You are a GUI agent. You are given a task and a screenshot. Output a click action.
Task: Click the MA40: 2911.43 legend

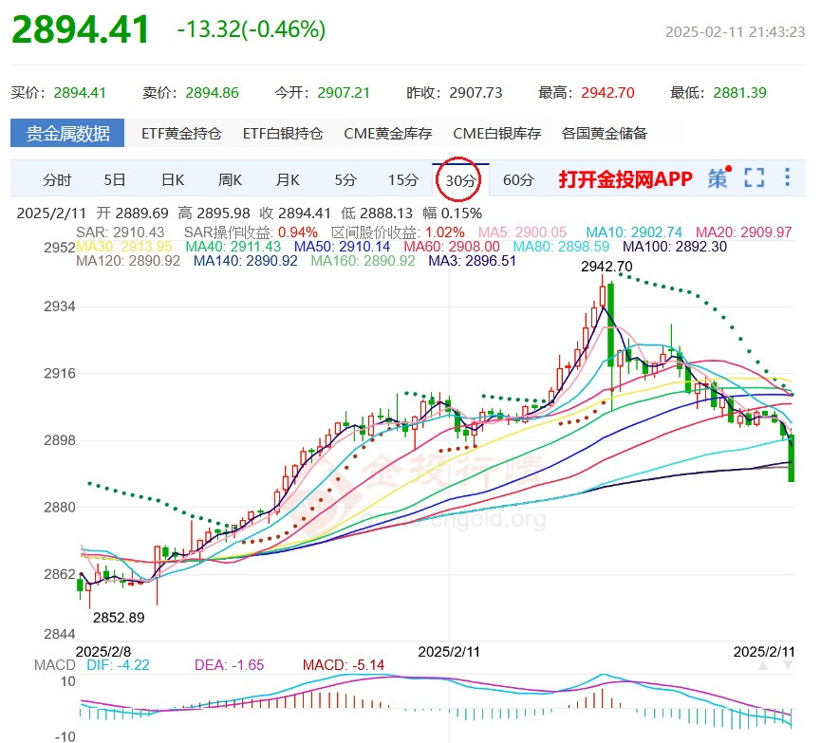click(233, 247)
